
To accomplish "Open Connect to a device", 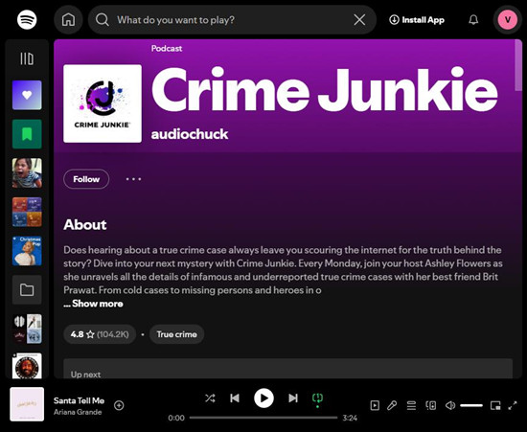I will coord(431,405).
